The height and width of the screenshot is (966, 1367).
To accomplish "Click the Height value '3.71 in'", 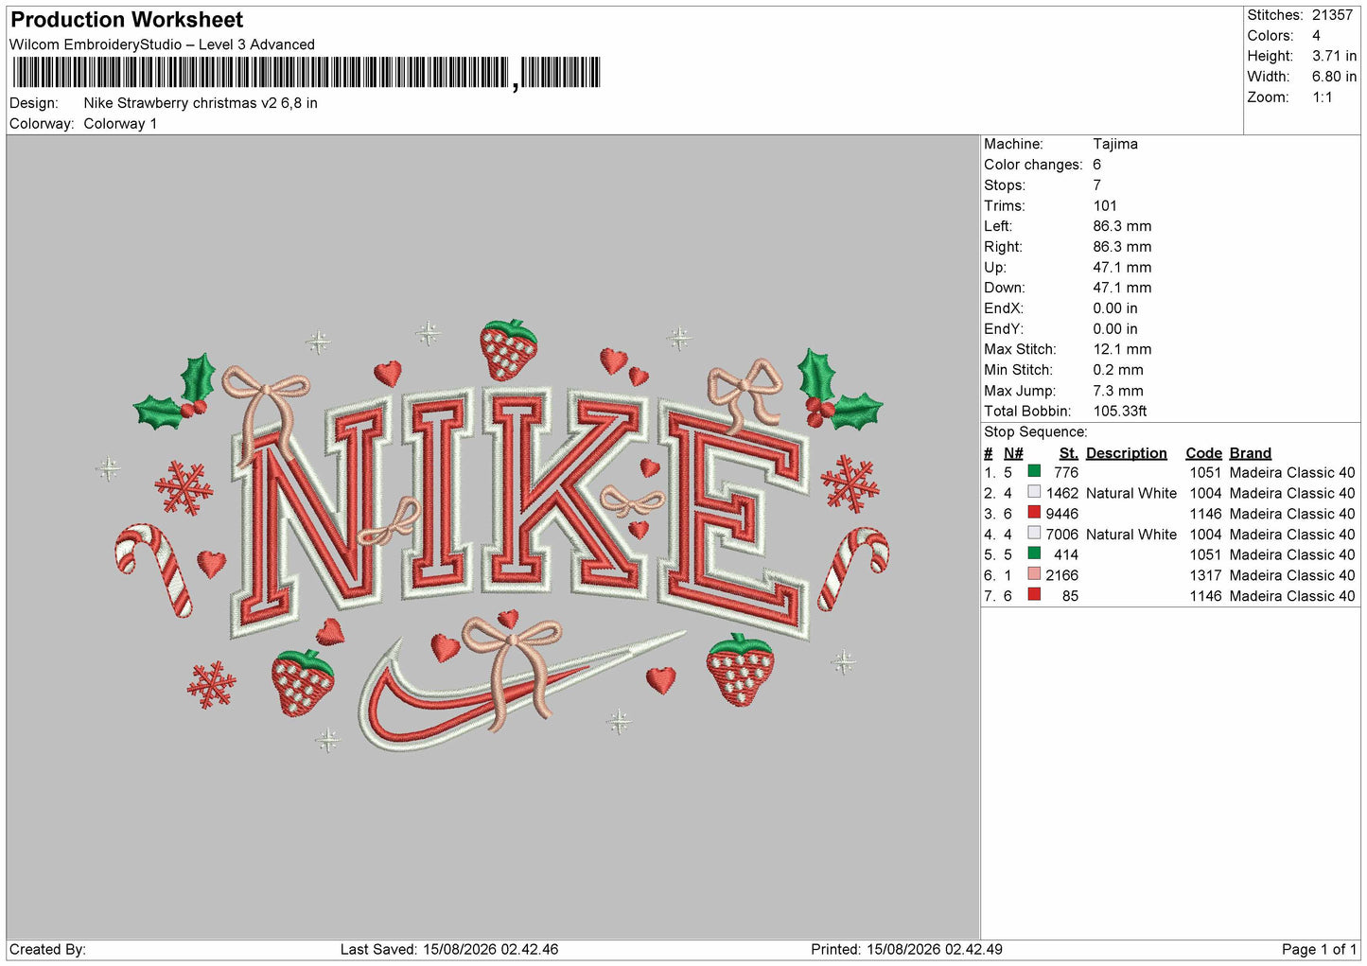I will pos(1334,57).
